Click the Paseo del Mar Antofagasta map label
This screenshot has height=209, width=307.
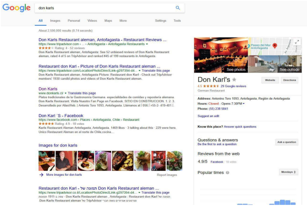260,46
